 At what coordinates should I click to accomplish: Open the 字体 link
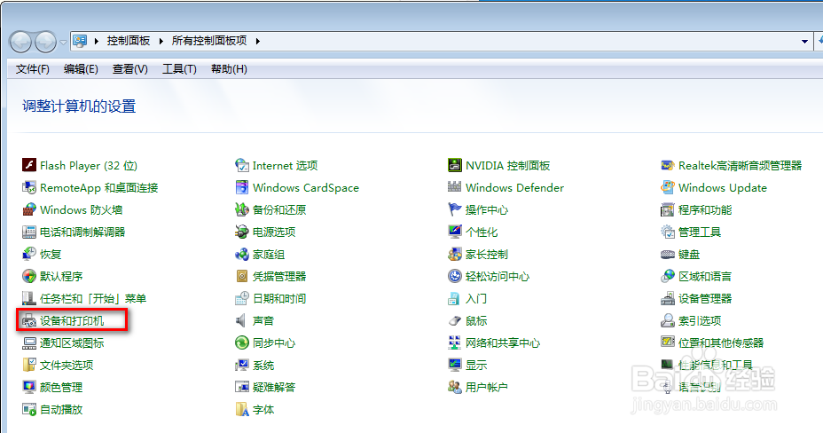pos(263,409)
